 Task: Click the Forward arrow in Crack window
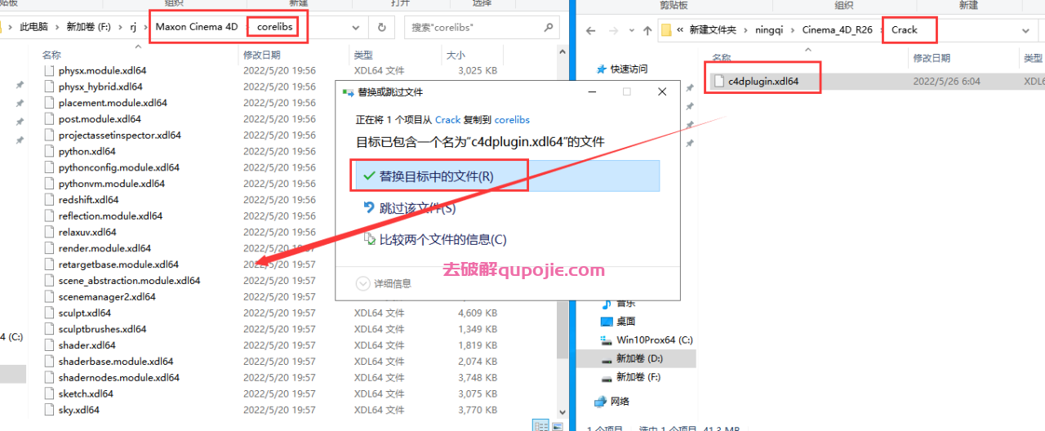click(612, 30)
